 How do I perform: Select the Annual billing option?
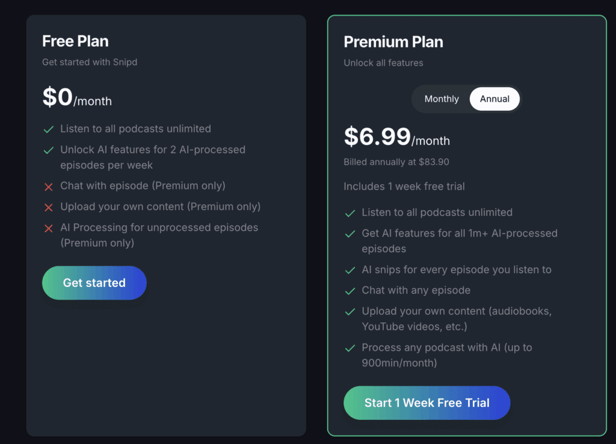coord(494,99)
